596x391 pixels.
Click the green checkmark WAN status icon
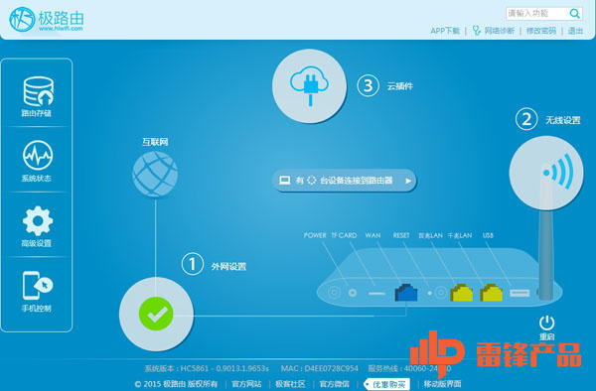(156, 314)
